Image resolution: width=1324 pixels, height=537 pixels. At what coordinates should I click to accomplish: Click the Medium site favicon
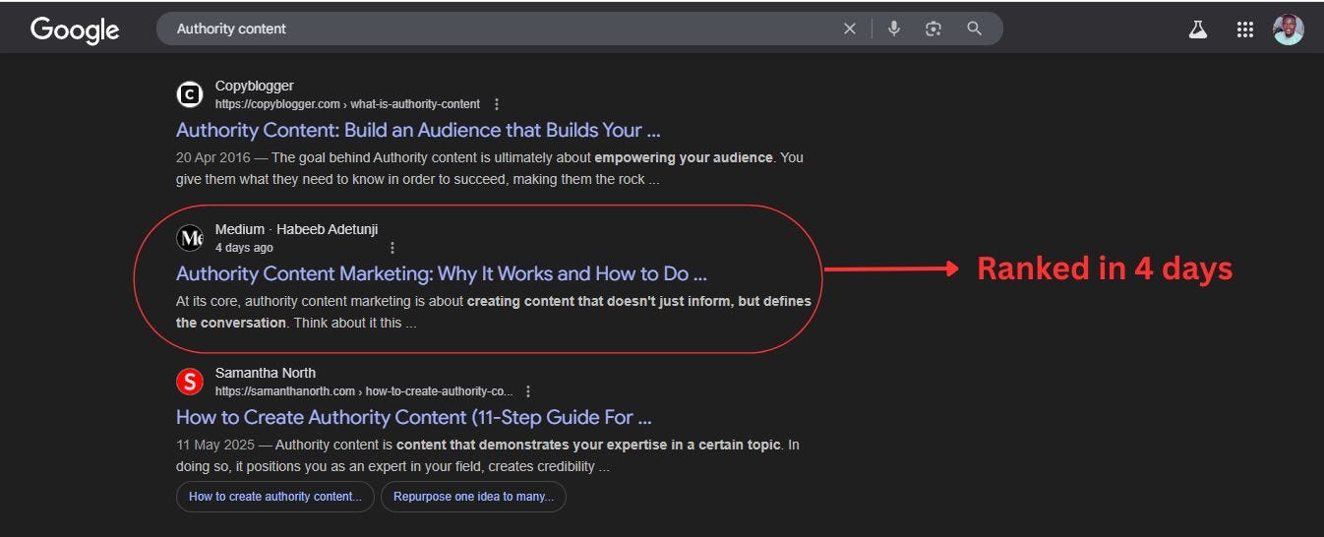pos(190,238)
